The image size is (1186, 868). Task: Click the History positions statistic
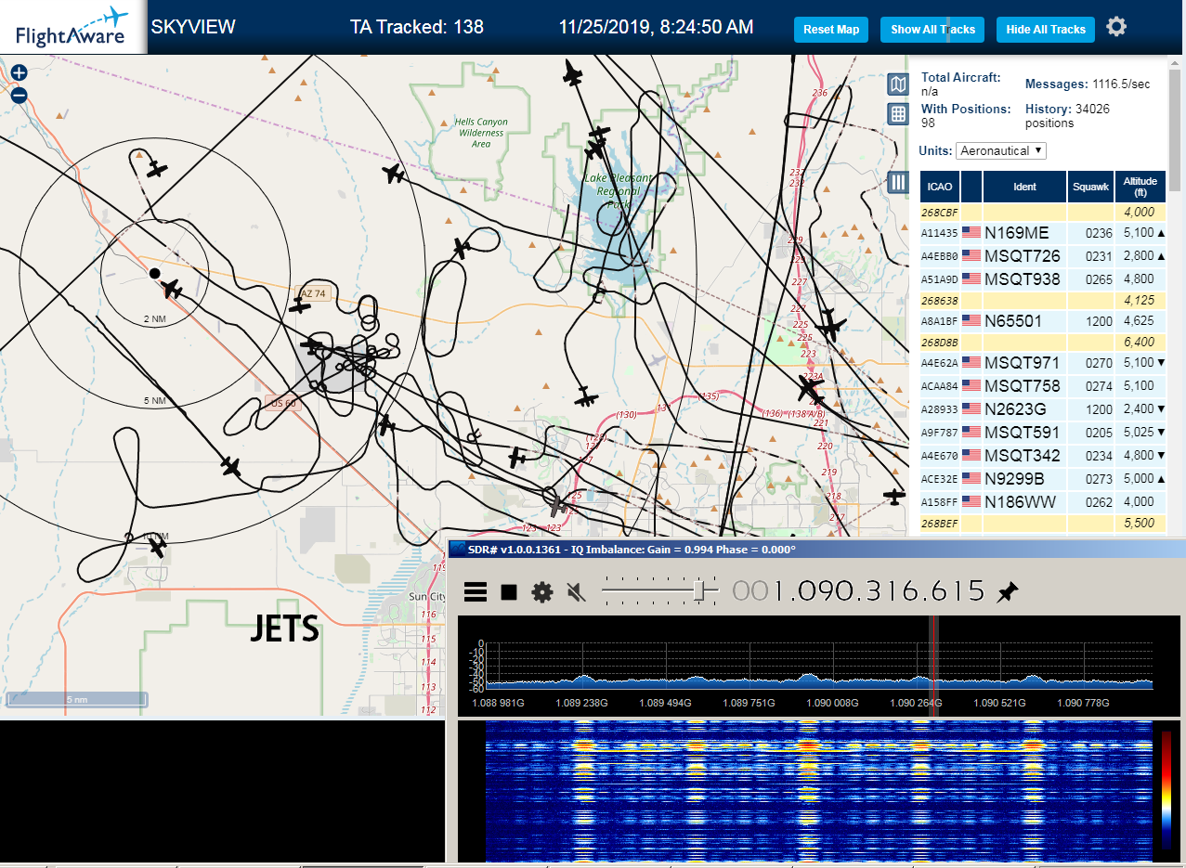pyautogui.click(x=1066, y=116)
